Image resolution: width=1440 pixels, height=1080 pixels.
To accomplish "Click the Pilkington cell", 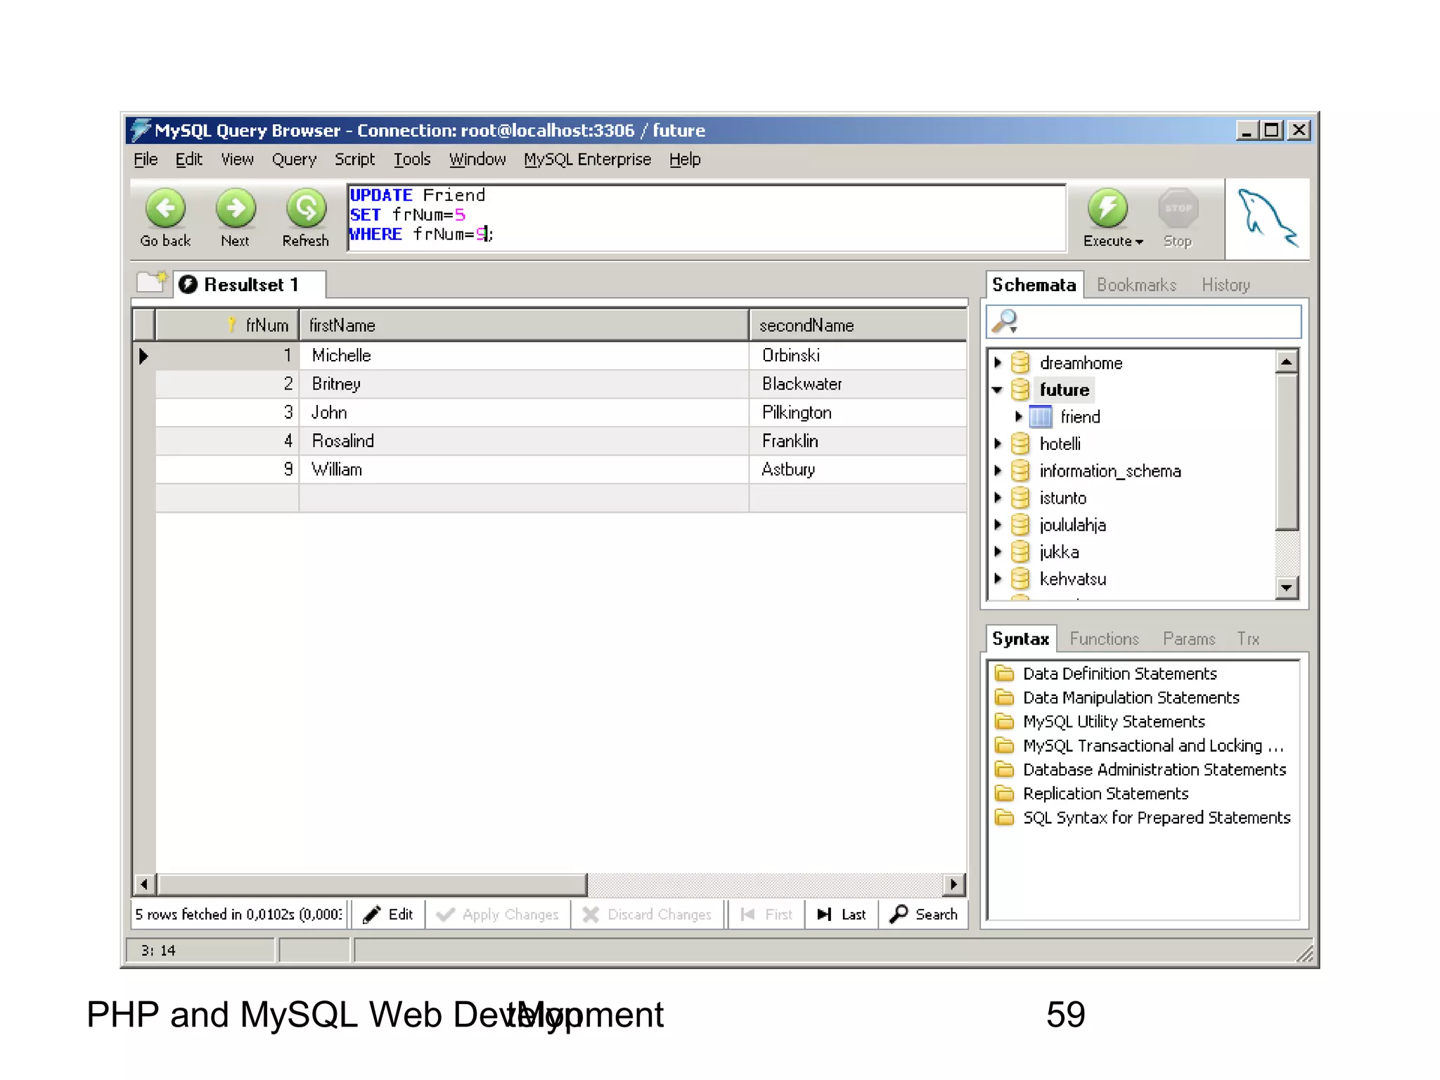I will tap(858, 413).
